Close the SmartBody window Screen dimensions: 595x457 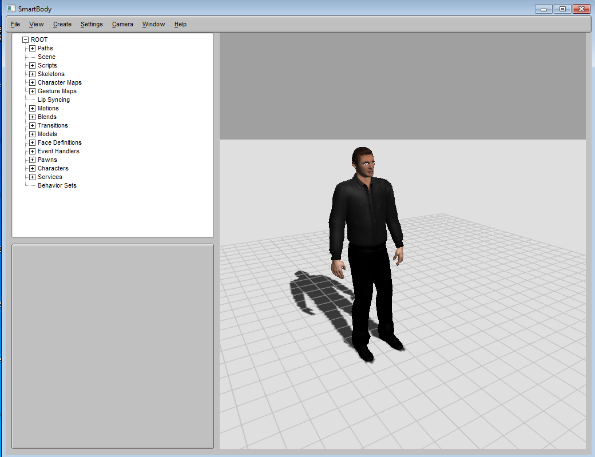pyautogui.click(x=581, y=9)
